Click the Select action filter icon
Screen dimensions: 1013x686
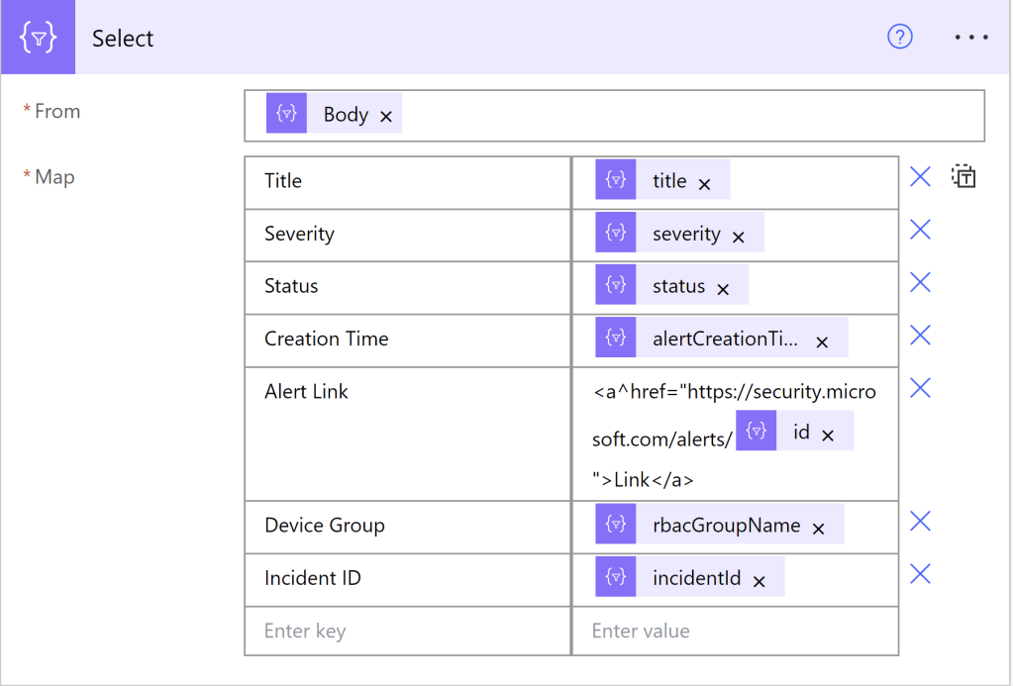tap(38, 38)
